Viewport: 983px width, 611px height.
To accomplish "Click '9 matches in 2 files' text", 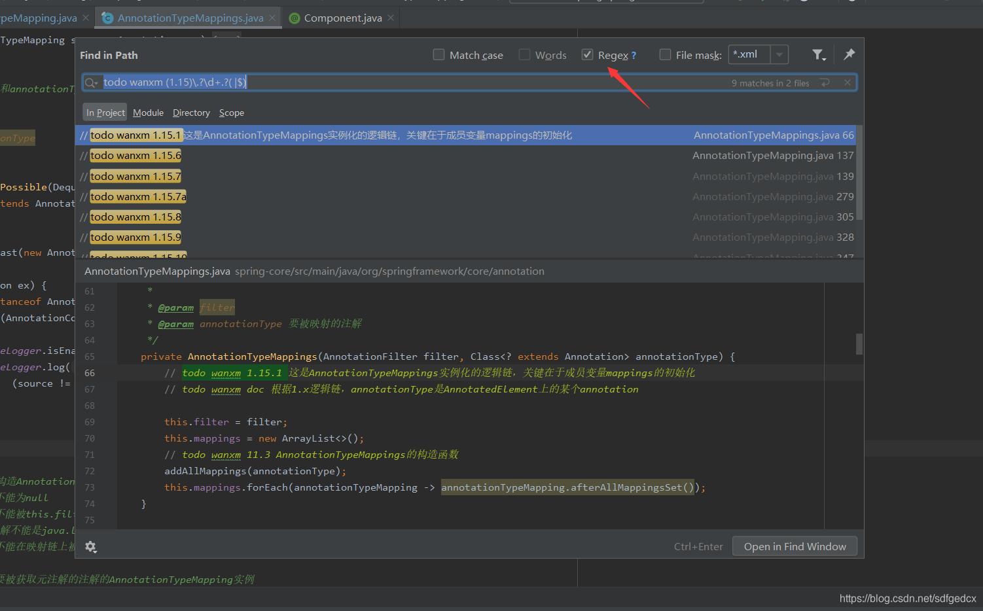I will pyautogui.click(x=770, y=83).
